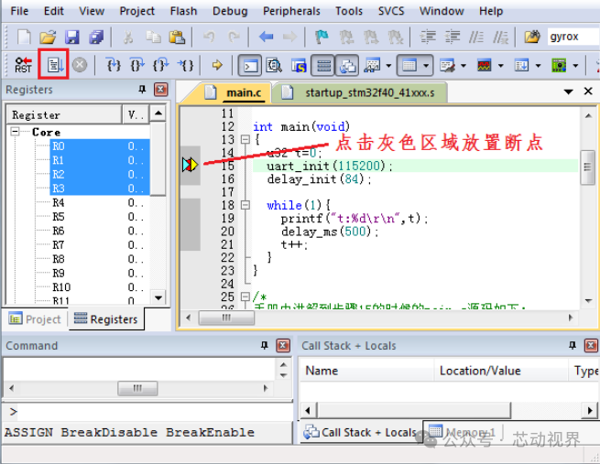Open the Trace windows dropdown arrow
The image size is (600, 464).
538,66
